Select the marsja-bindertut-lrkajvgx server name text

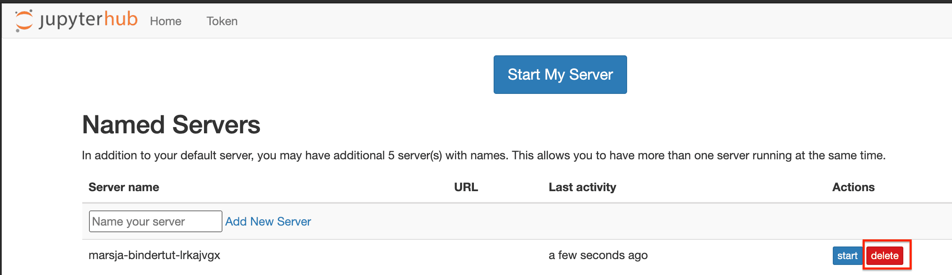pos(154,255)
